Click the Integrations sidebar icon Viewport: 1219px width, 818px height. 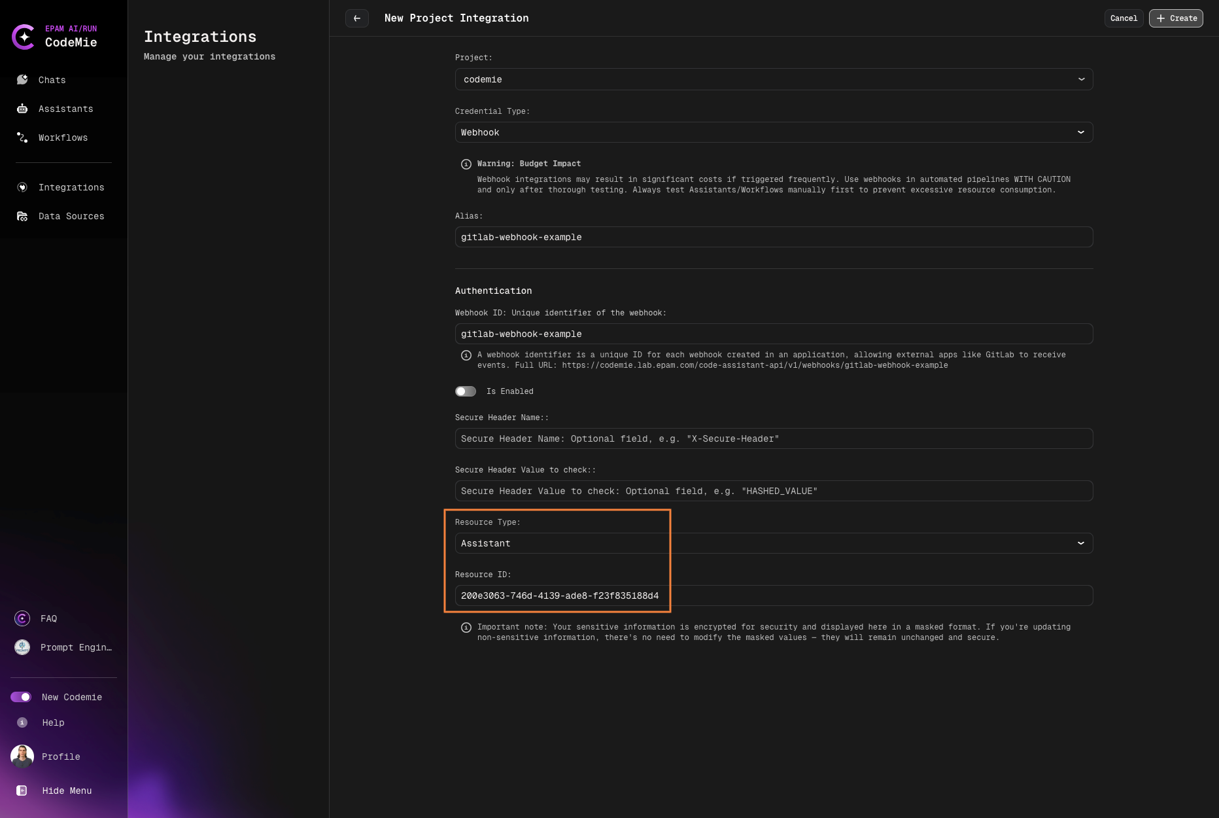(x=22, y=187)
